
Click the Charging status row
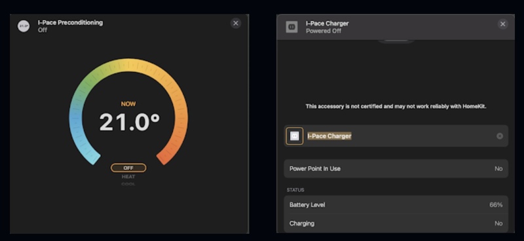[396, 223]
